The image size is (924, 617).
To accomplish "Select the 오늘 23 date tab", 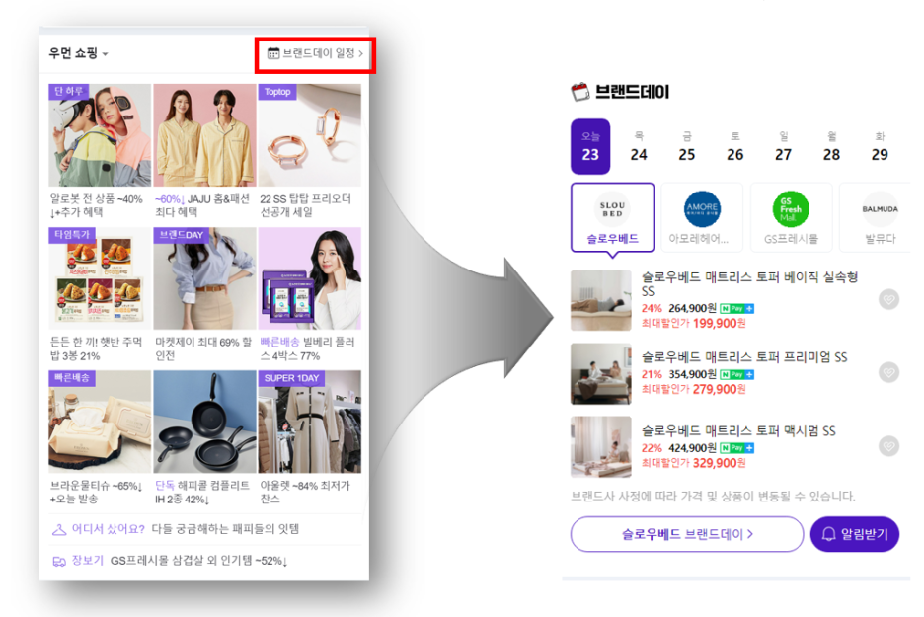I will click(590, 146).
